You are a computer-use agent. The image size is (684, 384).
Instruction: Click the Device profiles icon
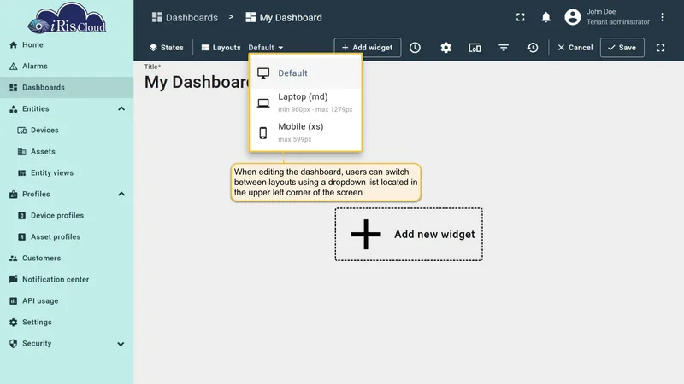coord(21,216)
